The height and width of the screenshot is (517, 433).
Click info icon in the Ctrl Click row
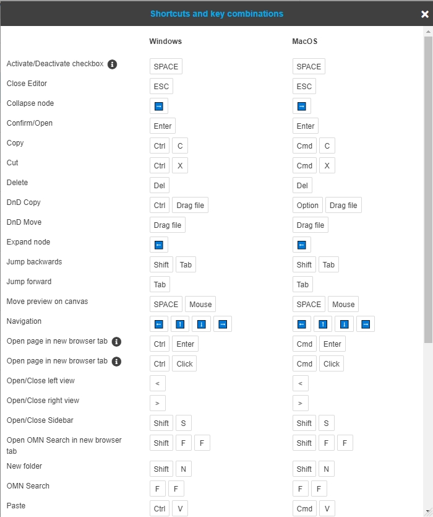pos(116,361)
